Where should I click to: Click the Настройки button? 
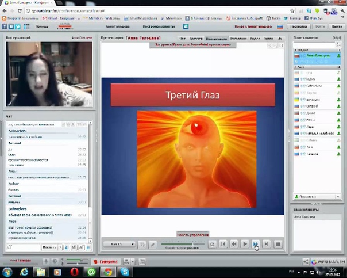tap(299, 26)
